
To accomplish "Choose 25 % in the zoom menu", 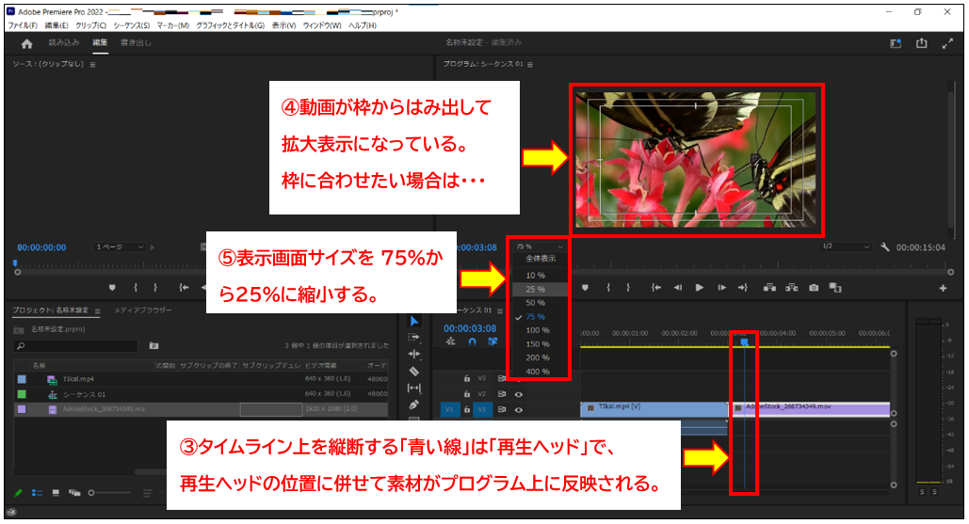I will tap(539, 290).
